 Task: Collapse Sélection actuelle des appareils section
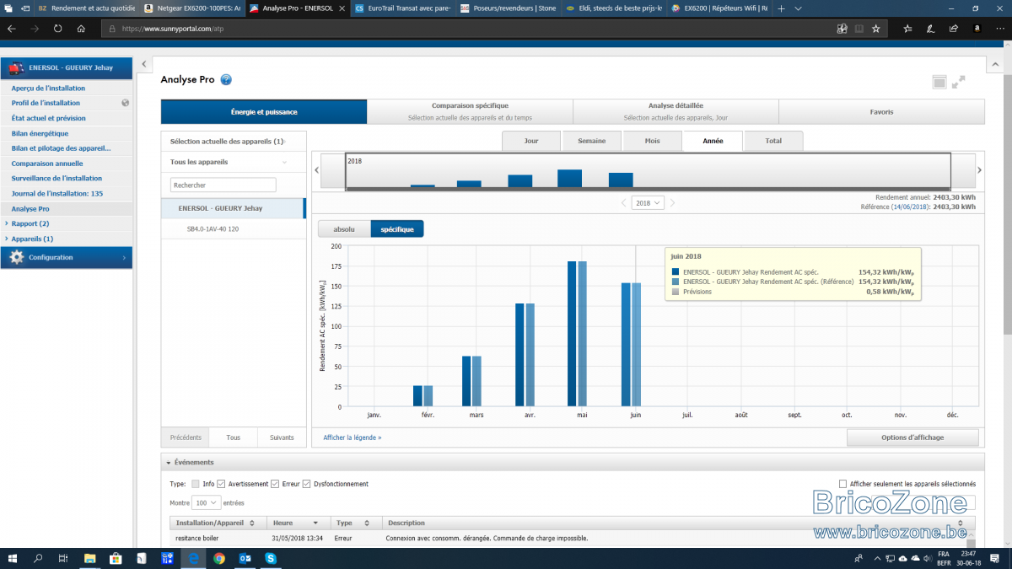tap(233, 142)
